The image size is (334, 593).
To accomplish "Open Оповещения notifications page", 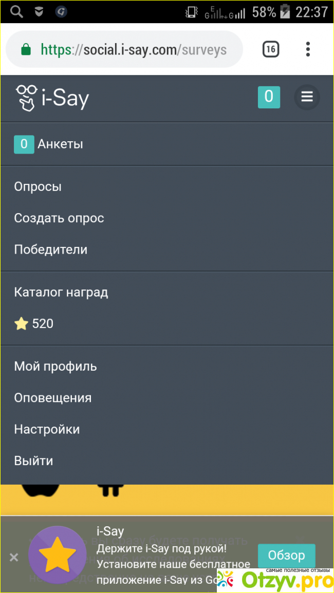I will point(53,398).
